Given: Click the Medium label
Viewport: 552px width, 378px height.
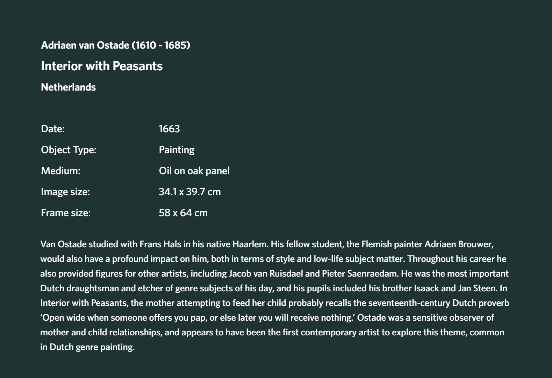Looking at the screenshot, I should click(x=60, y=171).
